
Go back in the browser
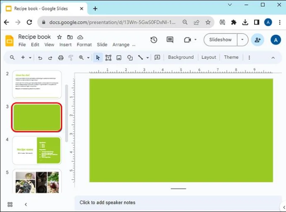(7, 22)
